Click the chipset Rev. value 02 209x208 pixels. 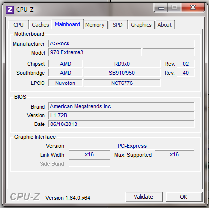186,64
